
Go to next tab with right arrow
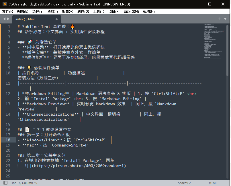(8, 19)
